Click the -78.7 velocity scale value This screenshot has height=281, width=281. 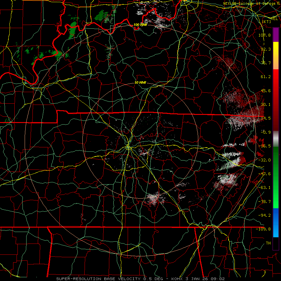(264, 202)
